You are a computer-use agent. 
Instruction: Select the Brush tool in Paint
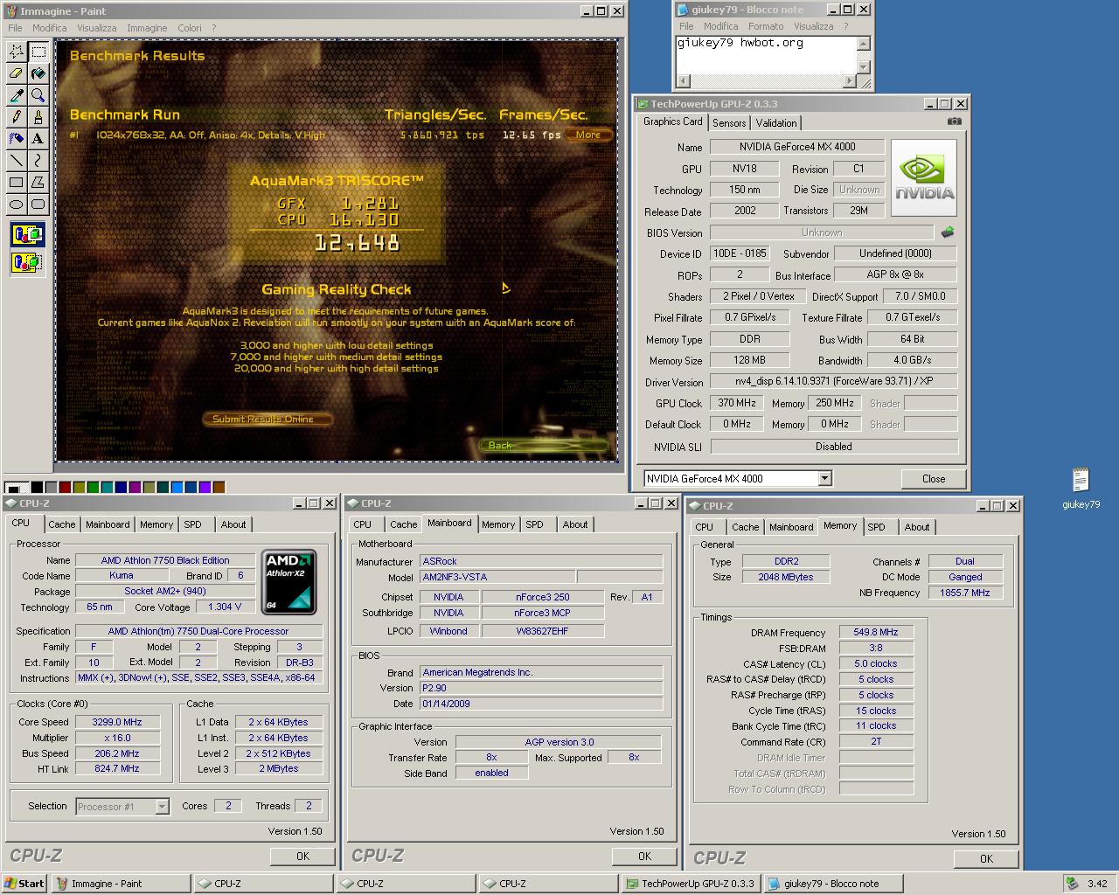click(x=38, y=117)
